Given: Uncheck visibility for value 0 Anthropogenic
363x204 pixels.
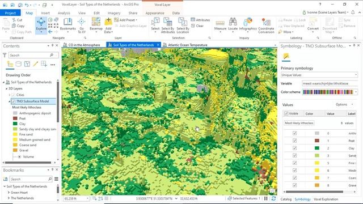Looking at the screenshot, I should [x=294, y=133].
